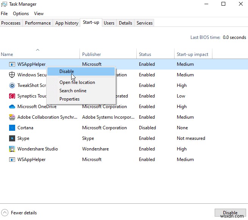Click the Microsoft OneDrive cloud icon
Image resolution: width=248 pixels, height=220 pixels.
[x=12, y=107]
